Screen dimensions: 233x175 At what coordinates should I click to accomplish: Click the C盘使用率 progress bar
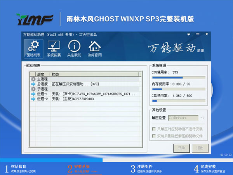click(x=179, y=101)
